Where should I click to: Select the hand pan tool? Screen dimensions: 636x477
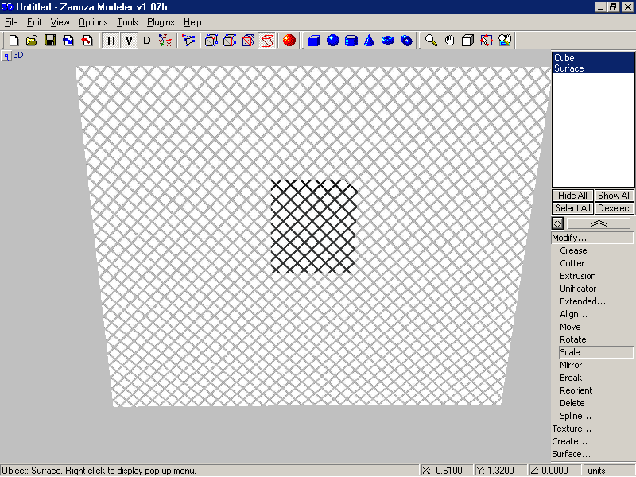pyautogui.click(x=449, y=41)
